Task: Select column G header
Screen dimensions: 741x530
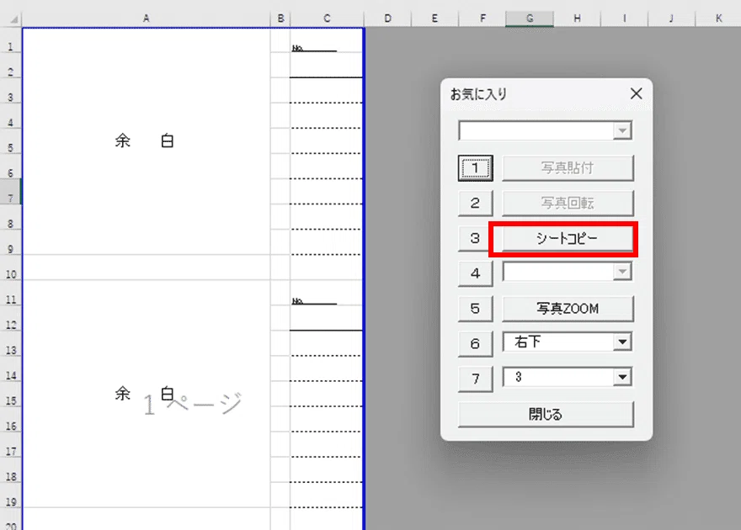Action: tap(530, 19)
